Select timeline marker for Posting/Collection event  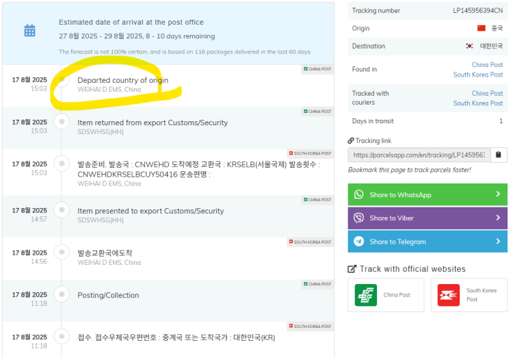62,294
